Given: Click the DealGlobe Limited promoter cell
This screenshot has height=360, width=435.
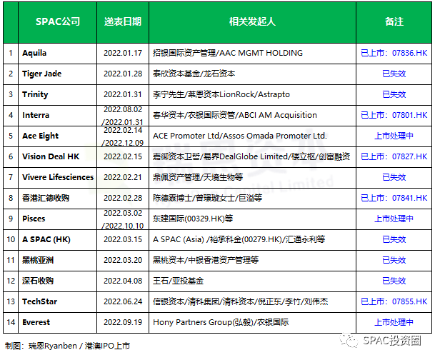Looking at the screenshot, I should click(x=252, y=156).
